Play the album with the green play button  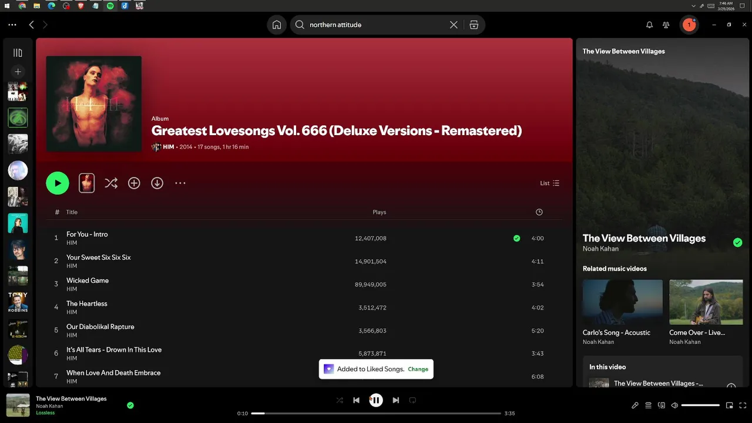(58, 183)
